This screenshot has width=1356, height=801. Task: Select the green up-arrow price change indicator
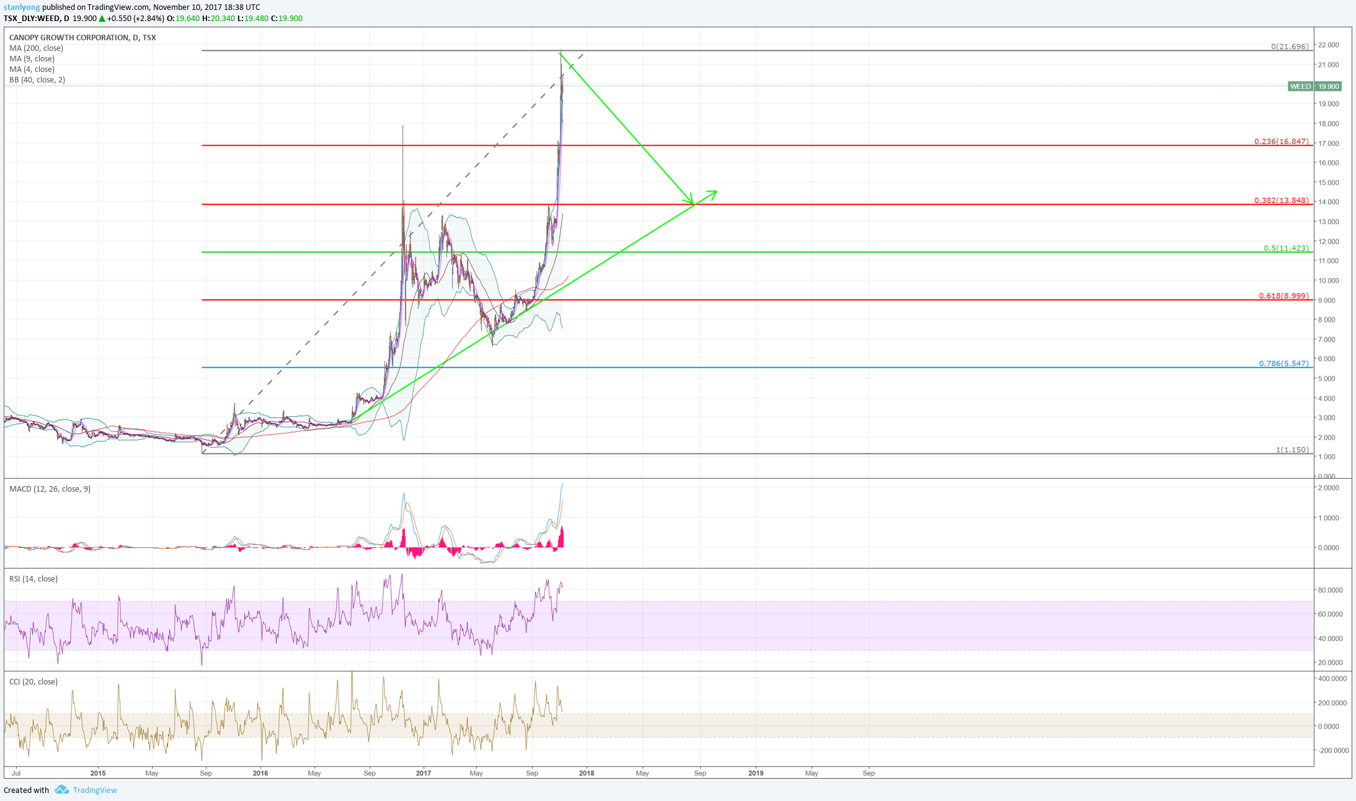(x=102, y=19)
